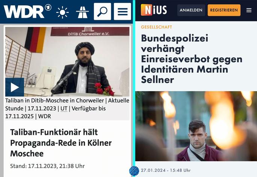
Task: Open the WDR weather sun icon
Action: point(62,12)
